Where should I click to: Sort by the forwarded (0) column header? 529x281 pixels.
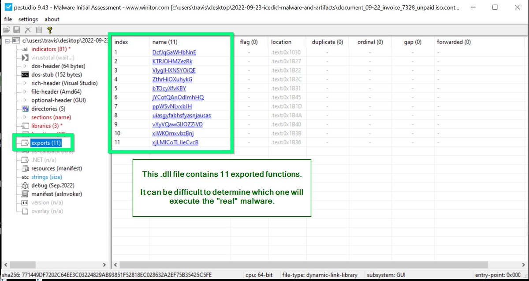click(x=454, y=42)
